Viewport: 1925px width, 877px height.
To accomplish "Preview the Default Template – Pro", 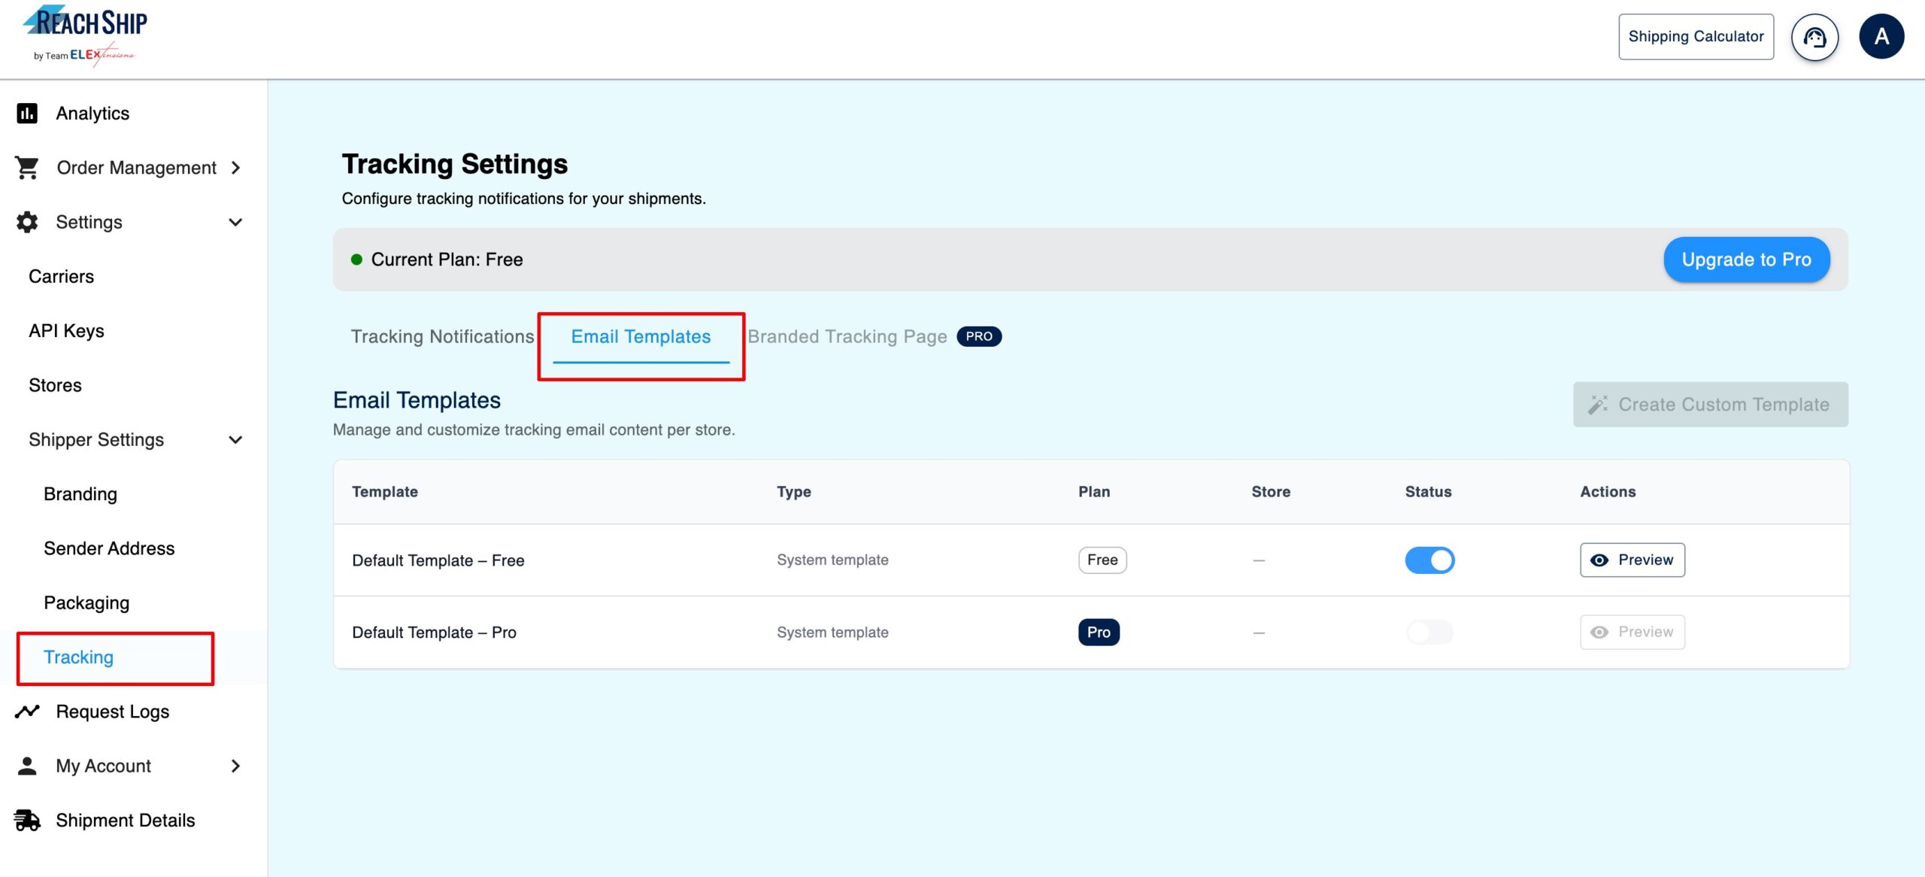I will [x=1632, y=633].
